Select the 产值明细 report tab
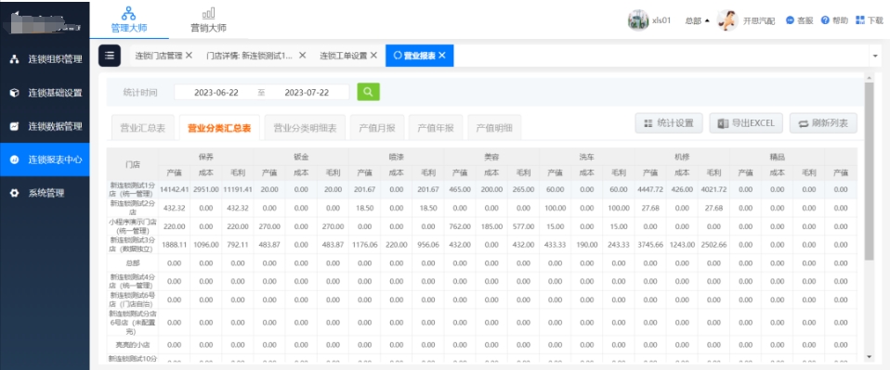Viewport: 890px width, 370px height. click(x=494, y=128)
